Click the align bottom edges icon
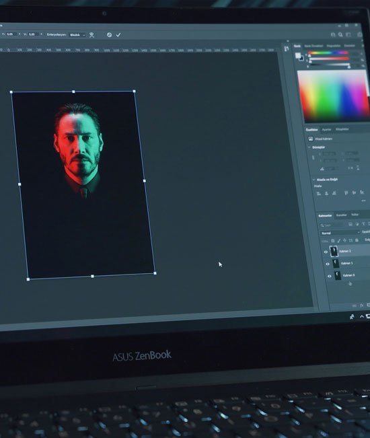370x438 pixels. (x=362, y=192)
